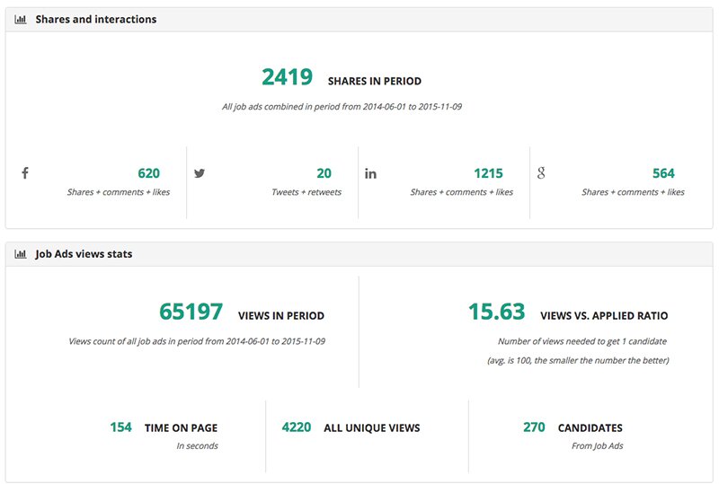
Task: Click the LinkedIn icon
Action: (370, 173)
